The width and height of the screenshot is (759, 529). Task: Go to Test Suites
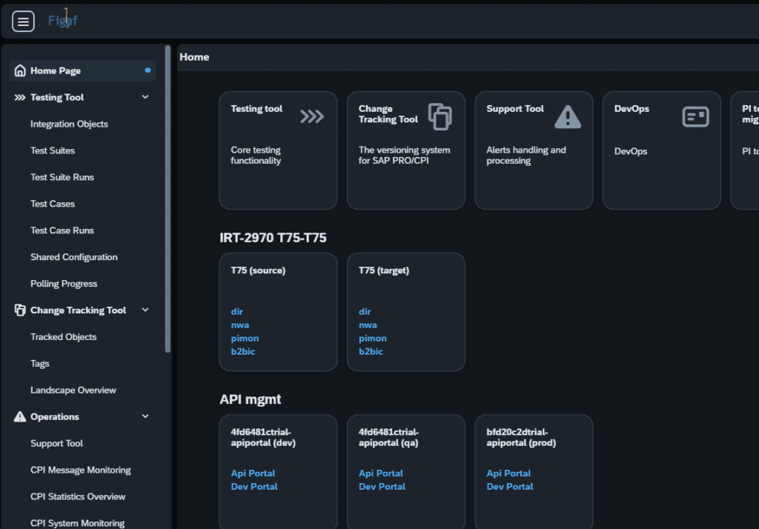[x=53, y=150]
